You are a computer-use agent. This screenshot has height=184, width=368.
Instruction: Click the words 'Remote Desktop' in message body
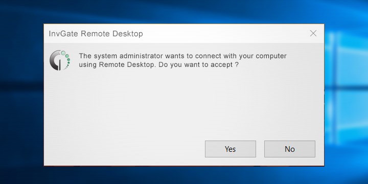(127, 65)
